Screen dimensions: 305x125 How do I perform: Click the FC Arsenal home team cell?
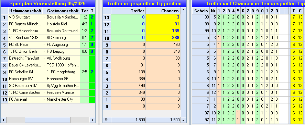point(25,100)
